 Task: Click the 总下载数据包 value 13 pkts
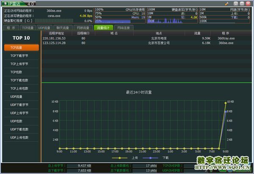pos(151,171)
